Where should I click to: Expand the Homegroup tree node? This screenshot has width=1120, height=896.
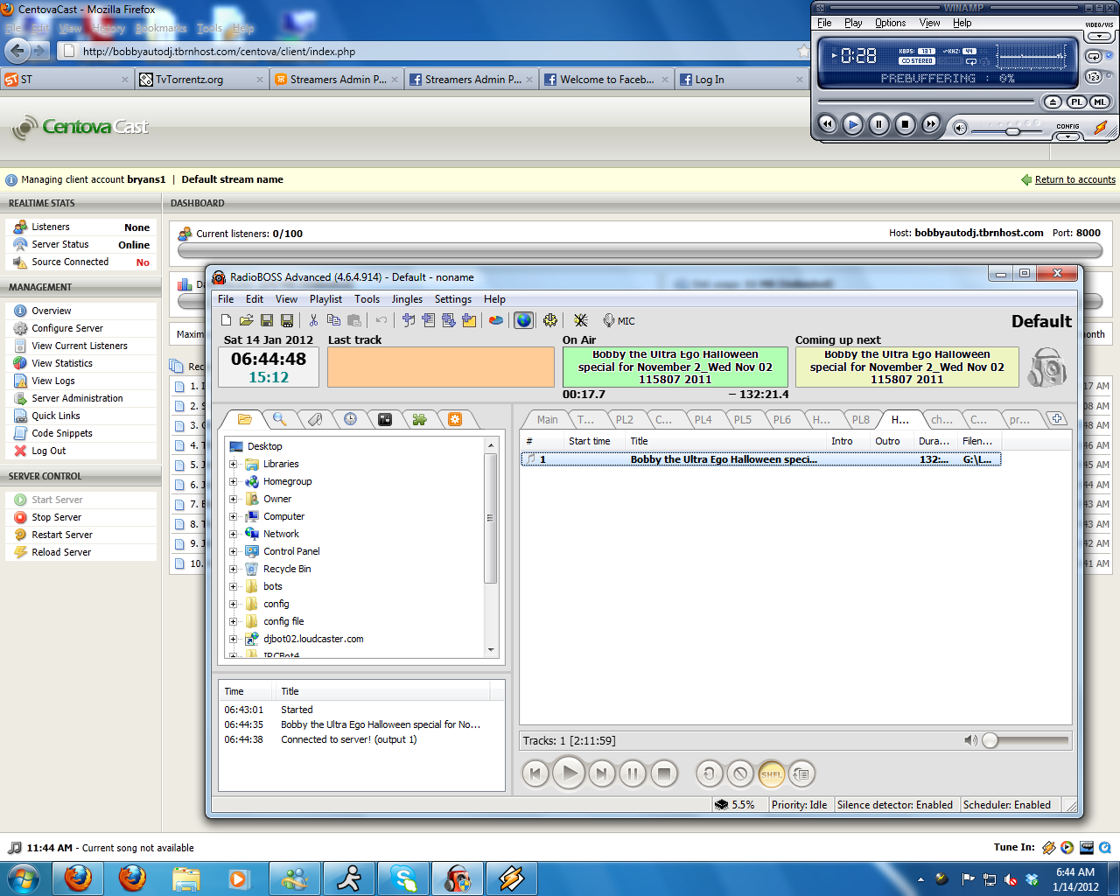pos(234,481)
